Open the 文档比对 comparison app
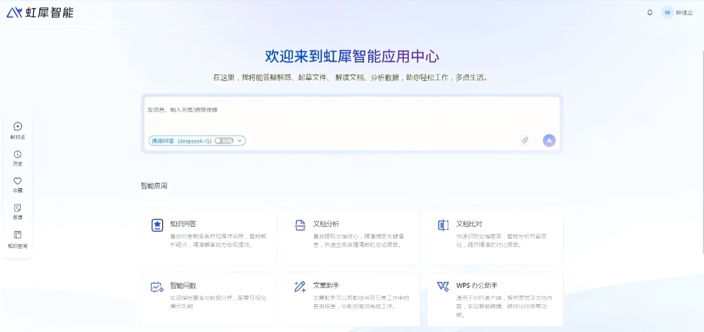The image size is (704, 332). tap(495, 237)
